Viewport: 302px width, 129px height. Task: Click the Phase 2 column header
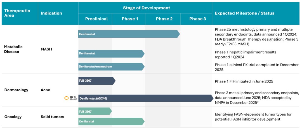pos(164,19)
